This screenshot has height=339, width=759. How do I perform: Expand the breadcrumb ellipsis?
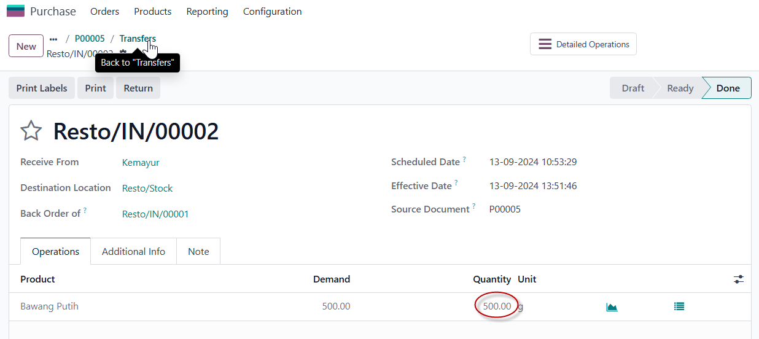[53, 39]
